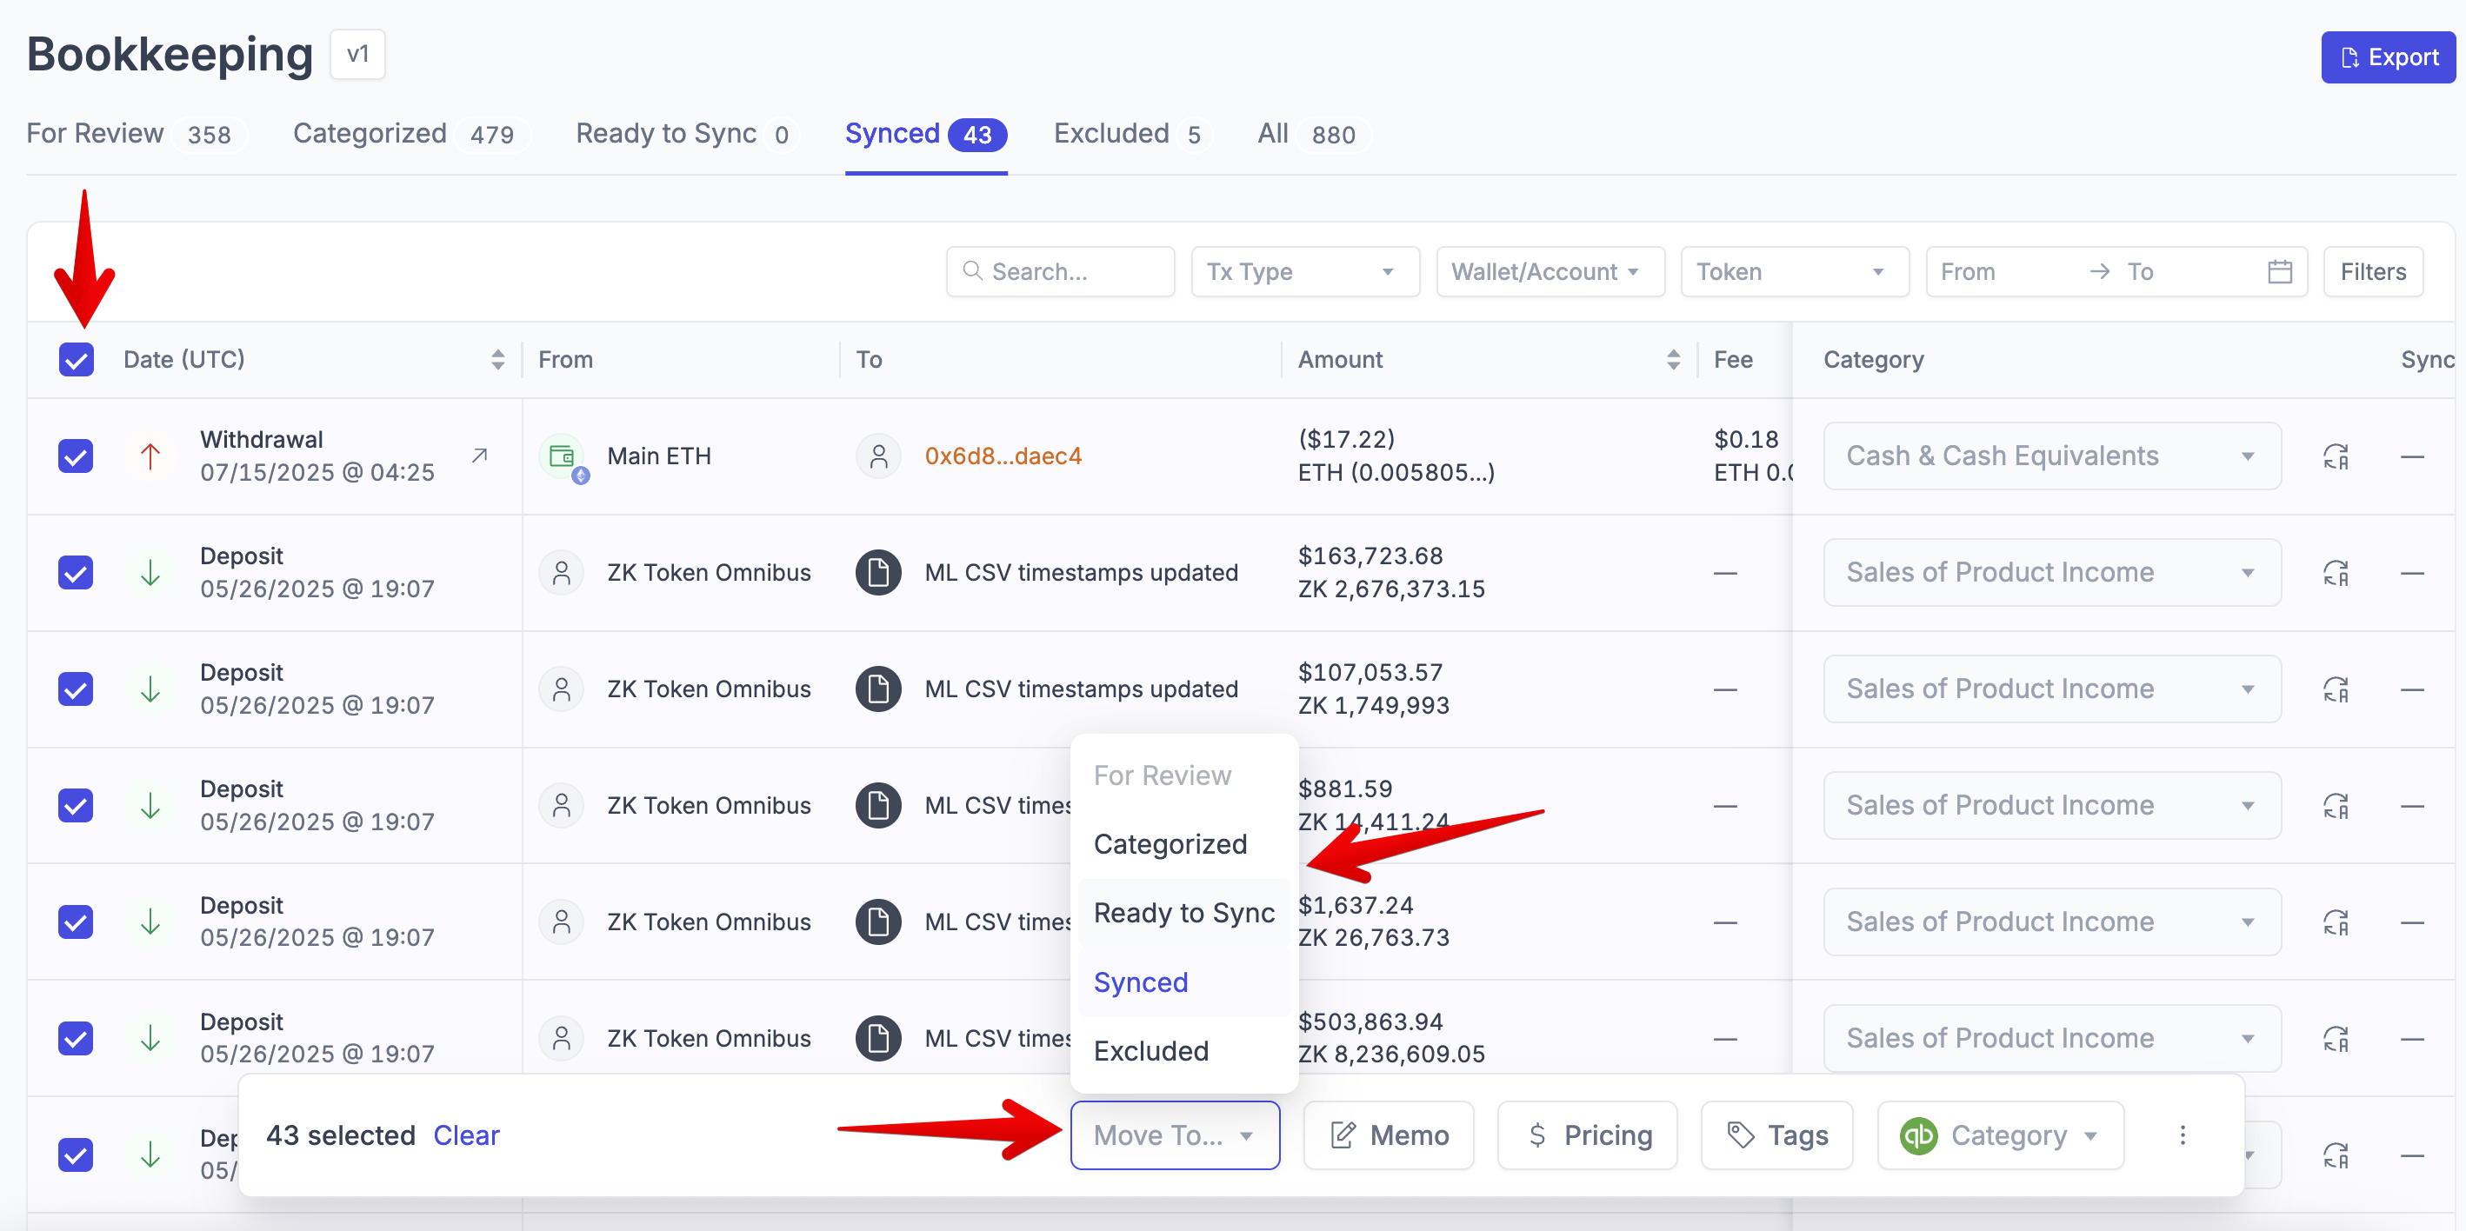Open the three-dot more options menu
The width and height of the screenshot is (2466, 1231).
2182,1135
